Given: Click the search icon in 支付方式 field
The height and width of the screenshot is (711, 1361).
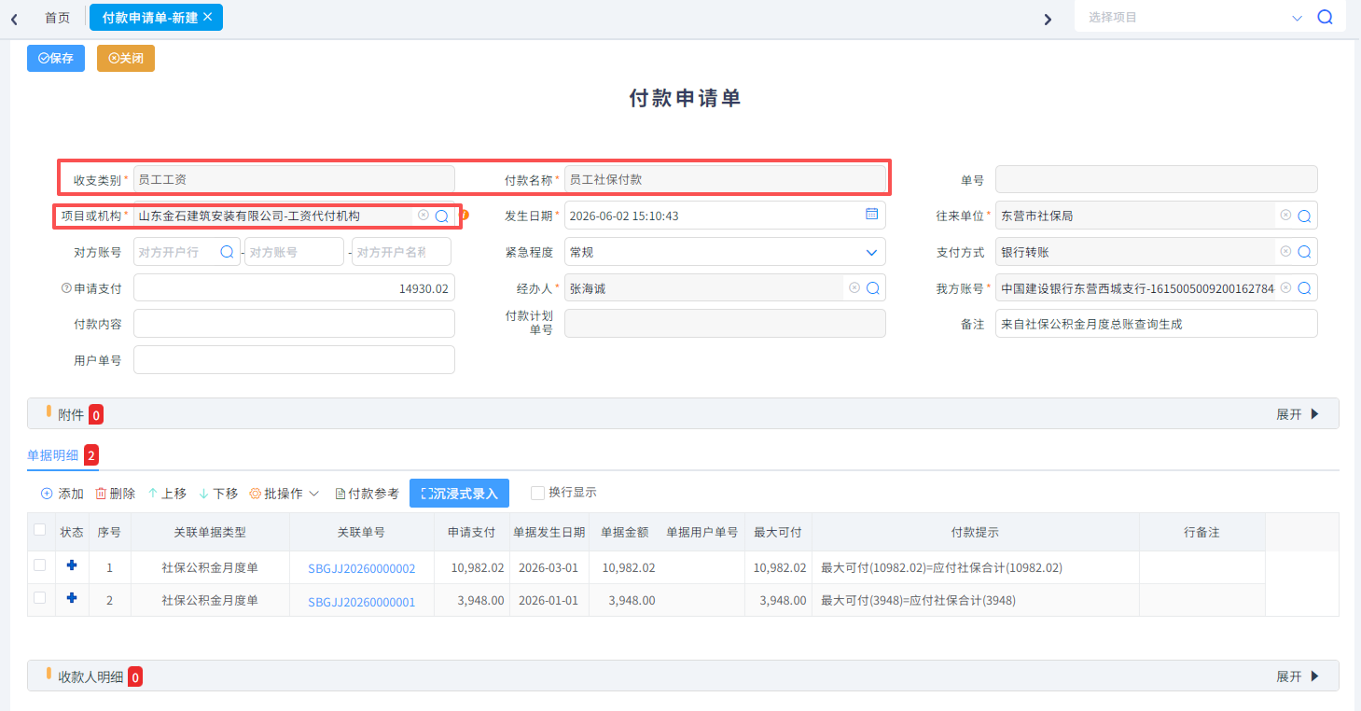Looking at the screenshot, I should (1304, 252).
